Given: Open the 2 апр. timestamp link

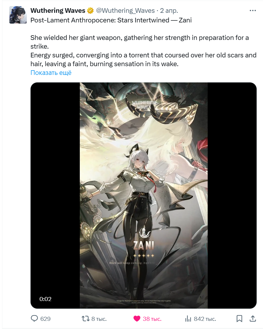Looking at the screenshot, I should coord(169,10).
